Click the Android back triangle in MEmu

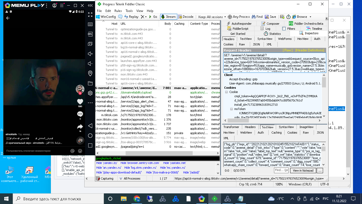point(90,126)
